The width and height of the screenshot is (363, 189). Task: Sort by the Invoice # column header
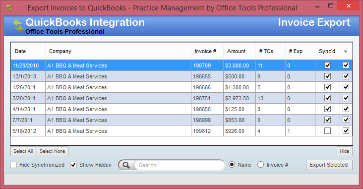click(x=207, y=51)
